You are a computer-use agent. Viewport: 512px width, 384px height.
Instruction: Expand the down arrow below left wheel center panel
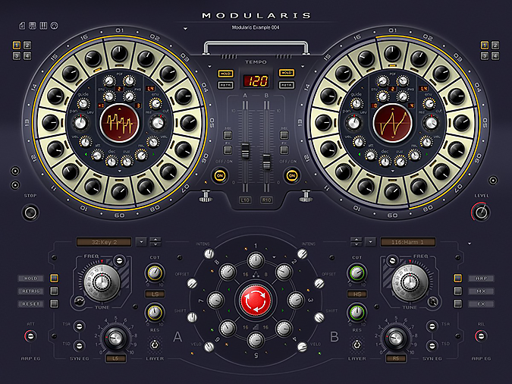pos(120,171)
